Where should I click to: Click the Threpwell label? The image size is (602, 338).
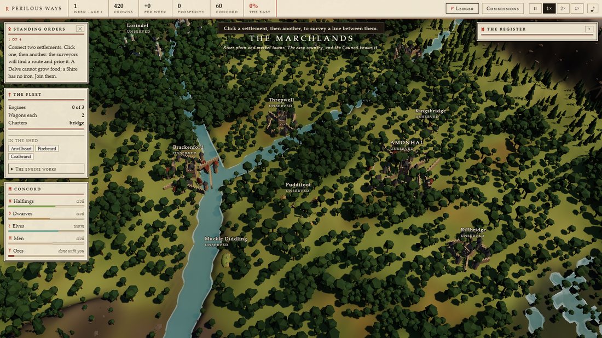(281, 100)
